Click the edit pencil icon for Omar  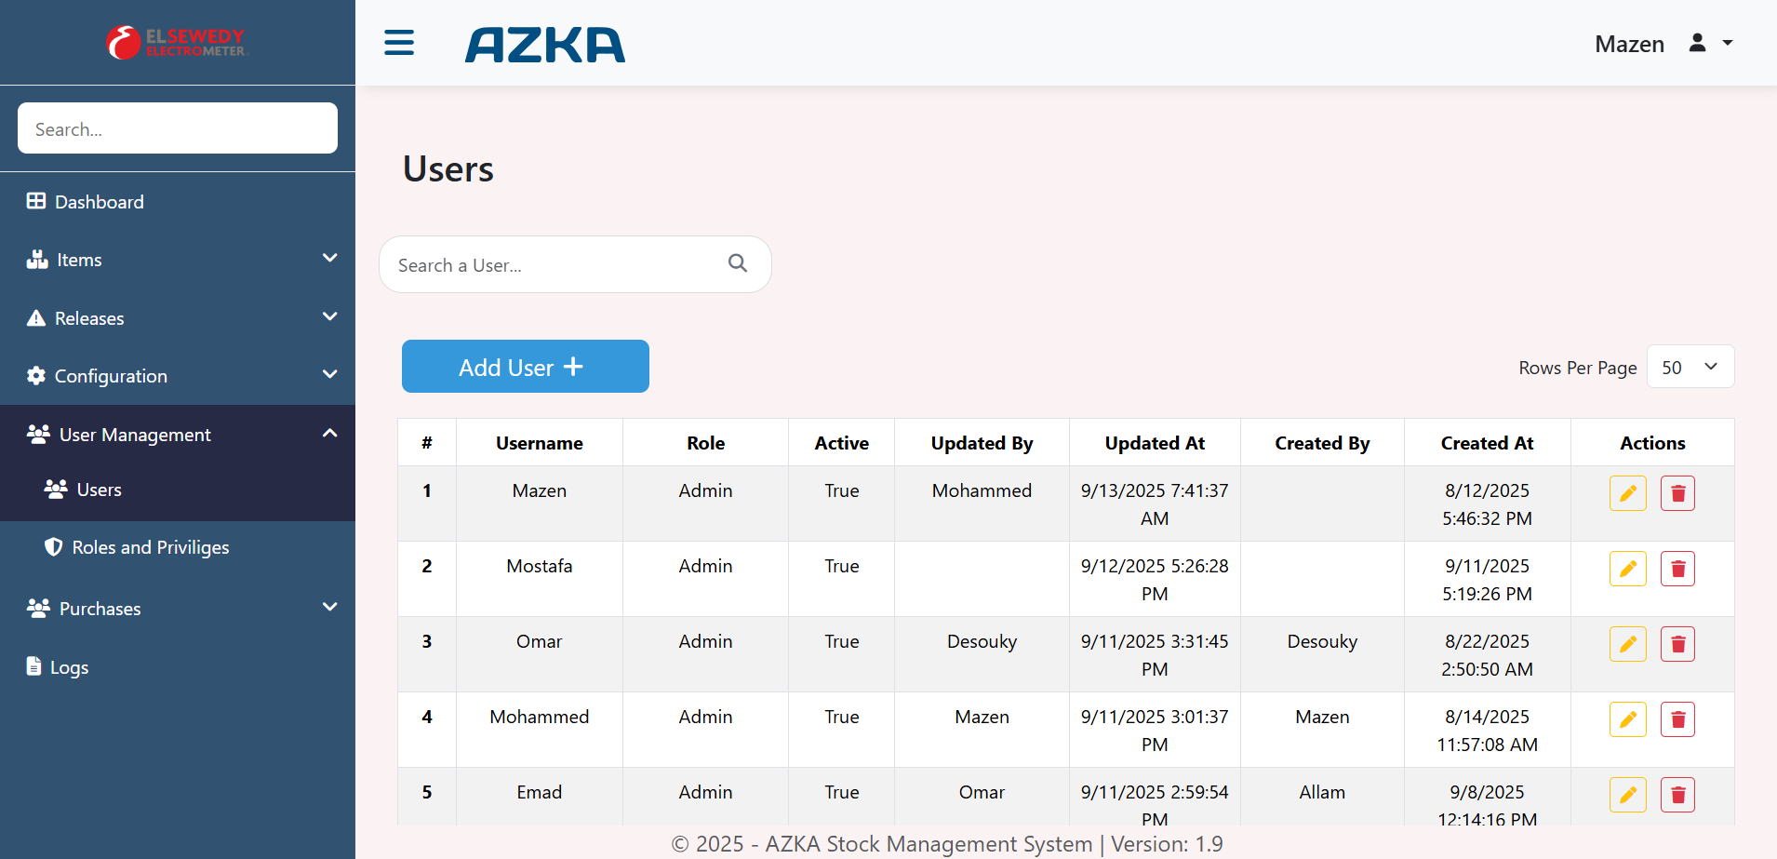coord(1627,644)
